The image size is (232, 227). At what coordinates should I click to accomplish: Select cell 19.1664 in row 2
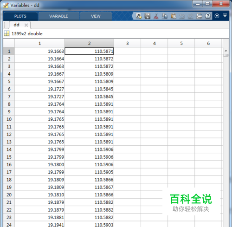tap(39, 59)
